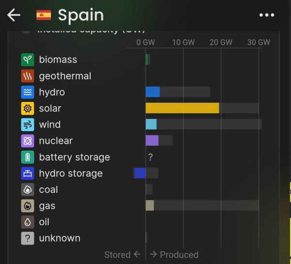Click the purple nuclear production bar
Image resolution: width=291 pixels, height=264 pixels.
click(x=152, y=141)
